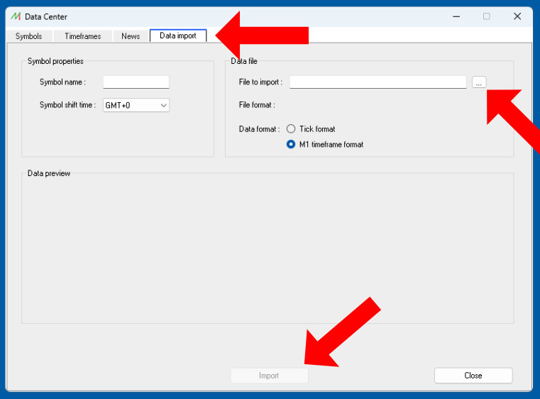540x399 pixels.
Task: Maximize the Data Center window
Action: click(487, 16)
